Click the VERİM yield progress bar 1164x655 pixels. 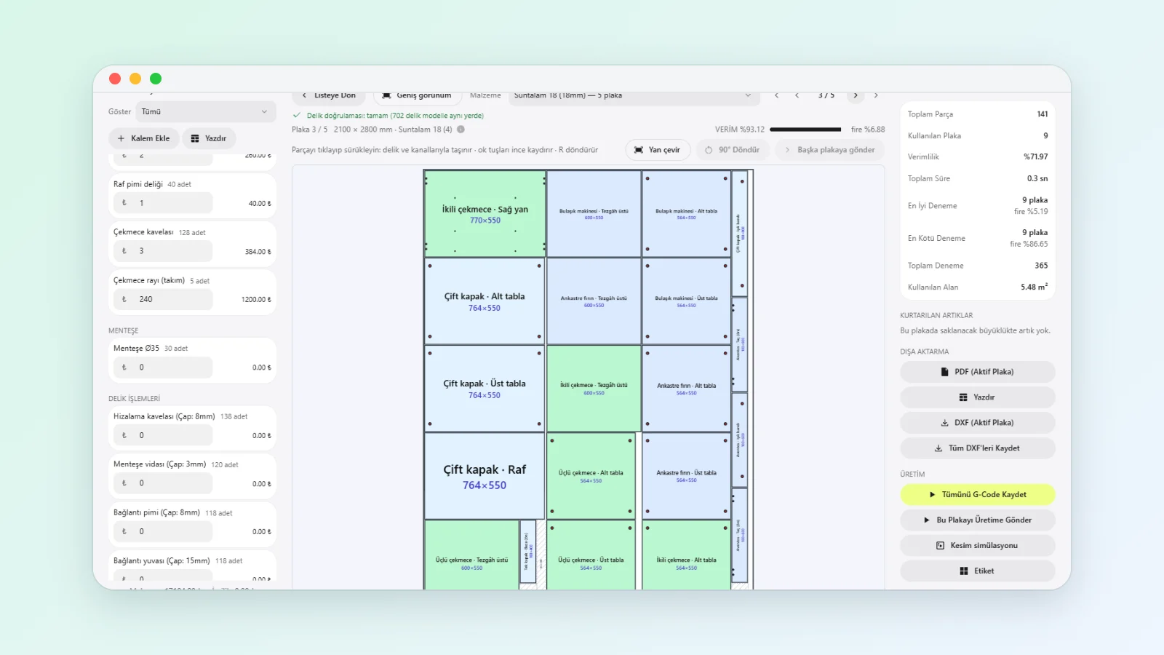[x=805, y=130]
